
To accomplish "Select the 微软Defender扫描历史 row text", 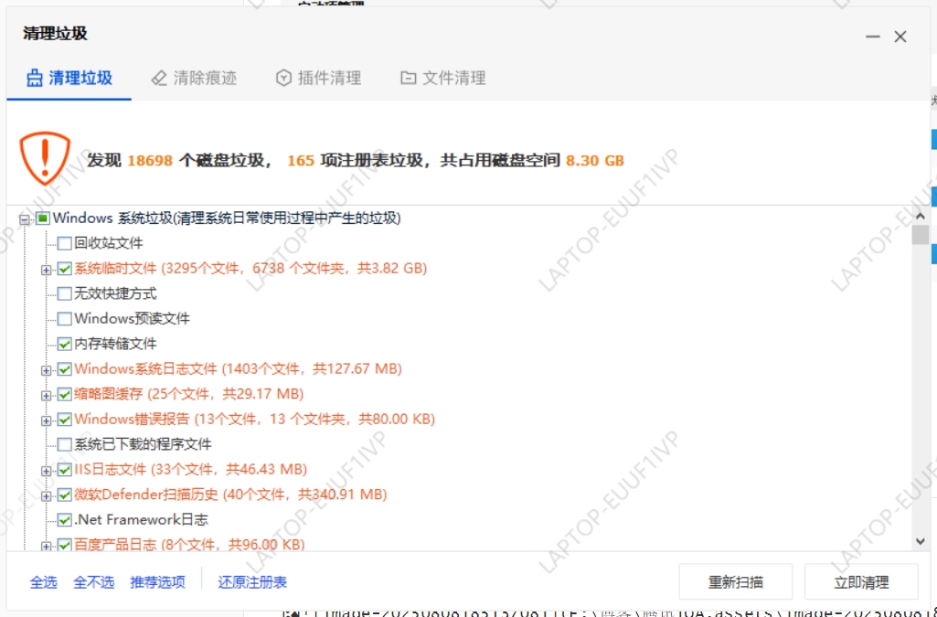I will pos(230,495).
